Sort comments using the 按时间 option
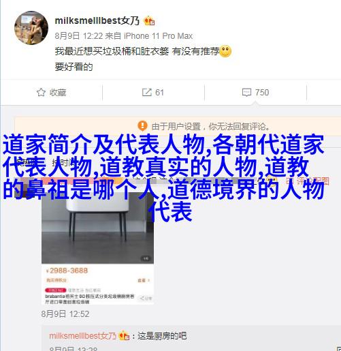 tap(63, 162)
